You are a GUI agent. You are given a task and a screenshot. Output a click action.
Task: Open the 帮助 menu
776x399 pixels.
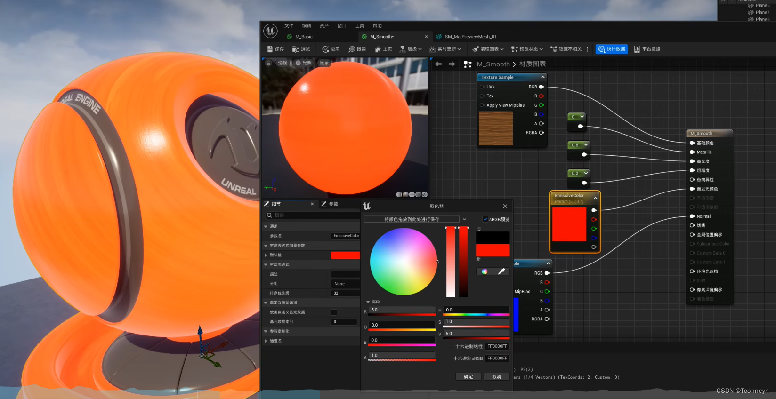pyautogui.click(x=377, y=26)
